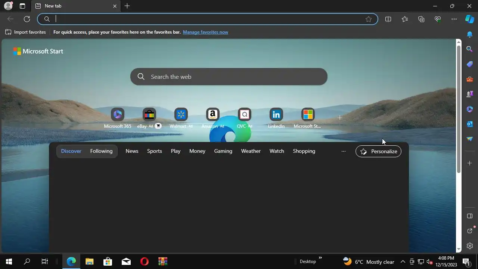Open the tab actions menu icon
This screenshot has width=478, height=269.
click(x=22, y=6)
